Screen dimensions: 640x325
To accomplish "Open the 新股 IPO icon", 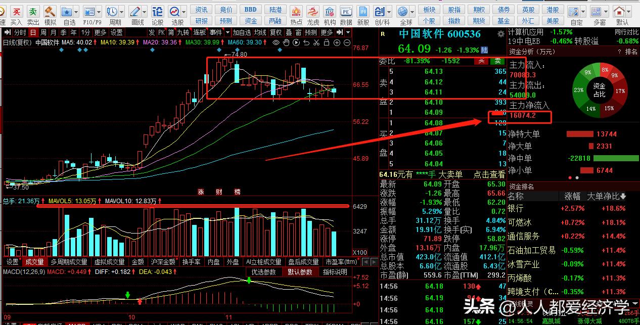I will click(x=363, y=11).
